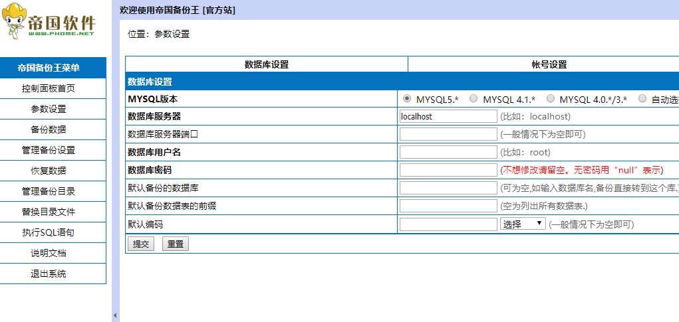The image size is (679, 322).
Task: Select the MYSQL 4.1.* radio button
Action: (474, 98)
